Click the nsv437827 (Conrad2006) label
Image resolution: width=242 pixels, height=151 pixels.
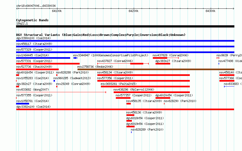point(115,61)
